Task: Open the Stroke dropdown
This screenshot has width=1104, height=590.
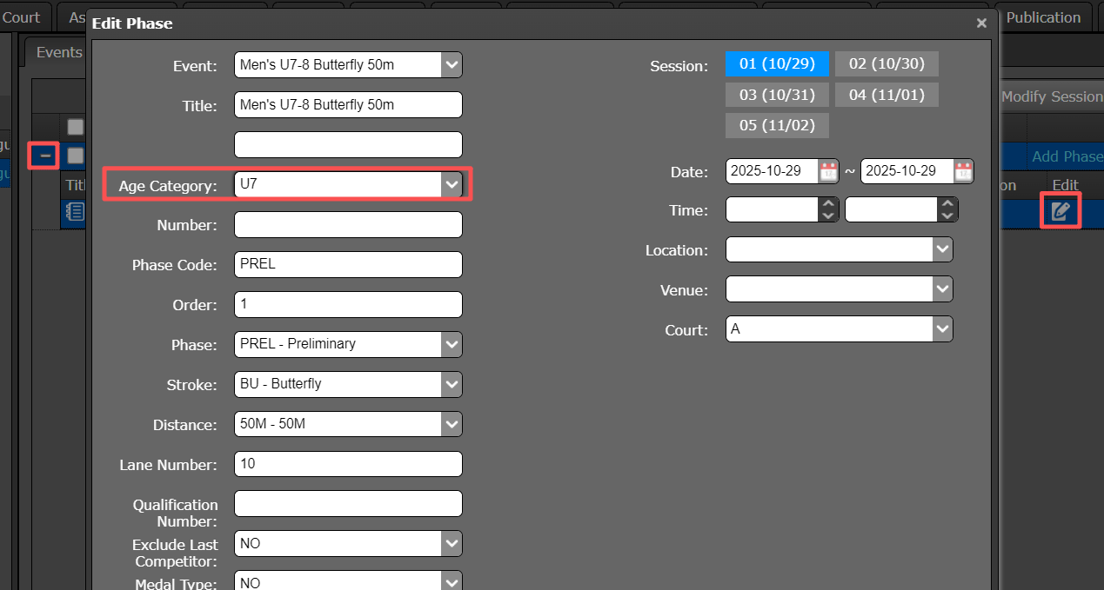Action: pyautogui.click(x=451, y=384)
